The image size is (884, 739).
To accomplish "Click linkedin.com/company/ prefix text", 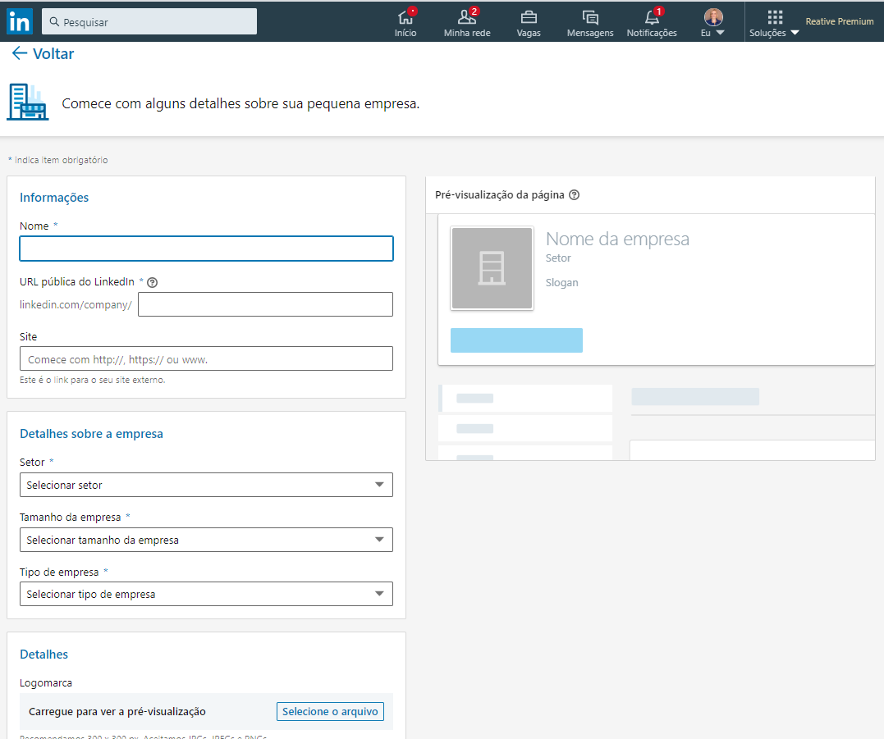I will click(x=76, y=305).
